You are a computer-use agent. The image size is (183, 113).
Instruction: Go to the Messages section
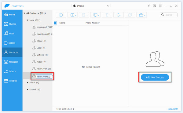click(x=12, y=62)
